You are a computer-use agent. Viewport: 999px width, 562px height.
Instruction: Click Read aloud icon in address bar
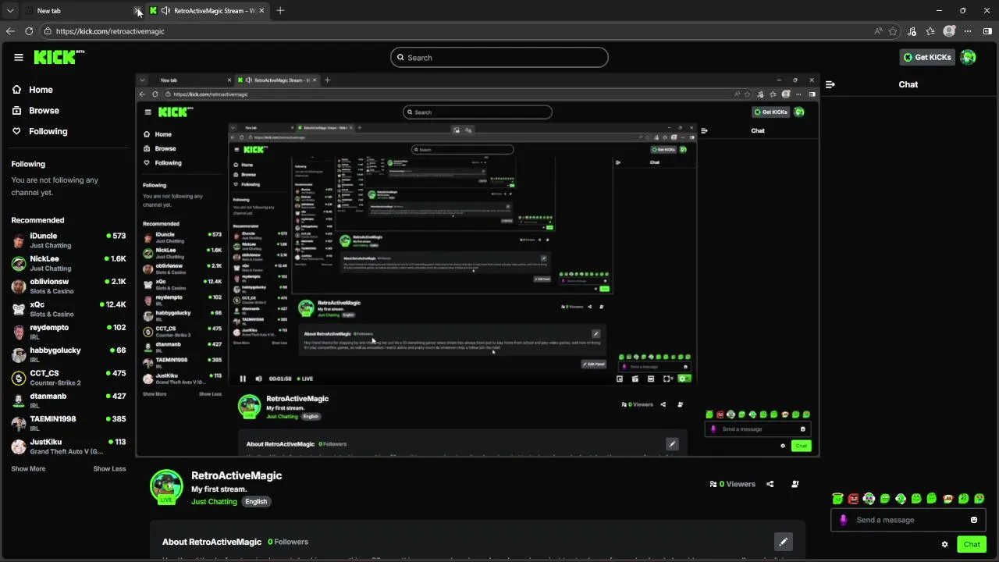[878, 31]
